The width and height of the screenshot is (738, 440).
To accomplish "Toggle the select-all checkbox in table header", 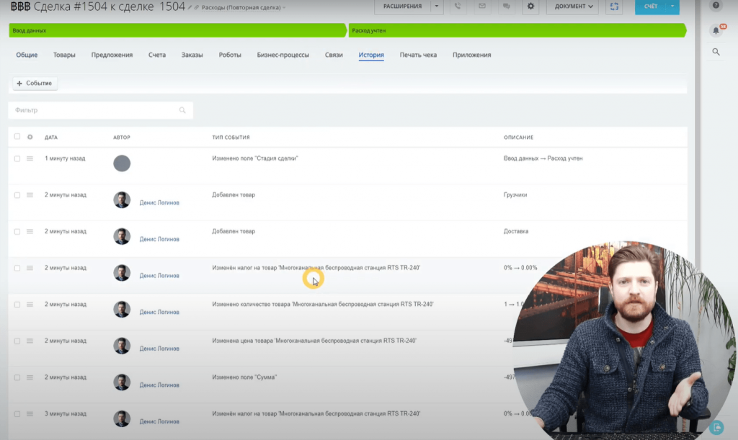I will (17, 136).
